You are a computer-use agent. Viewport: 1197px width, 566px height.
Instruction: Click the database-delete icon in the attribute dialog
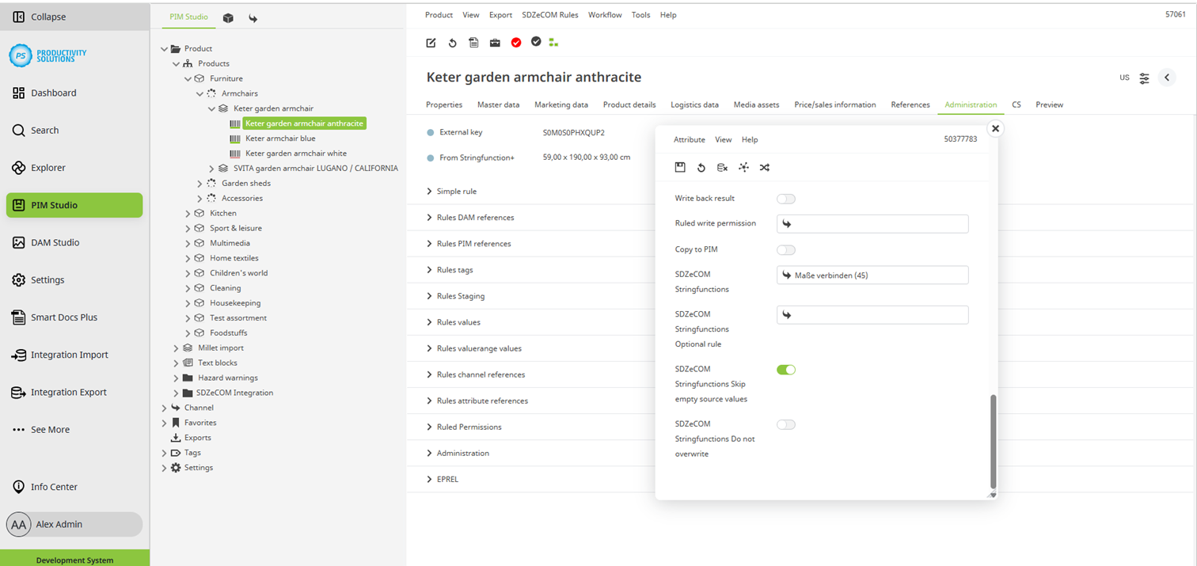click(x=722, y=167)
